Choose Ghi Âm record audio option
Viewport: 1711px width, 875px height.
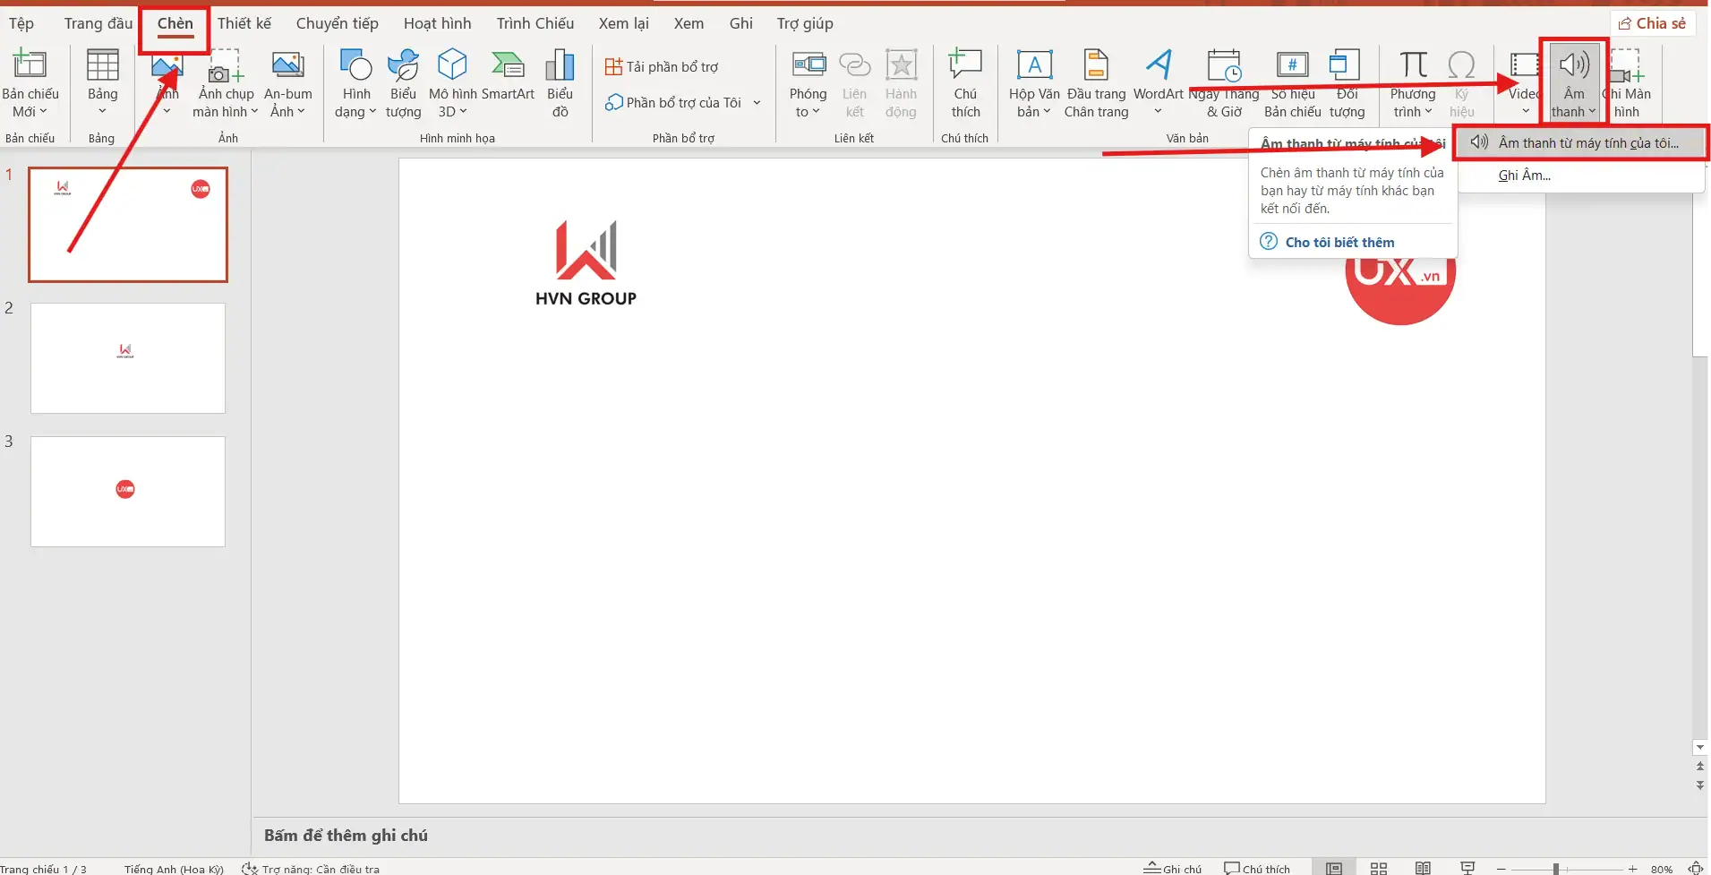tap(1524, 176)
